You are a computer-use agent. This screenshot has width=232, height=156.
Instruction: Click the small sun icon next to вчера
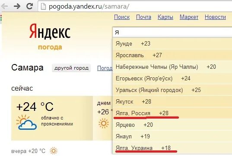(x=54, y=151)
